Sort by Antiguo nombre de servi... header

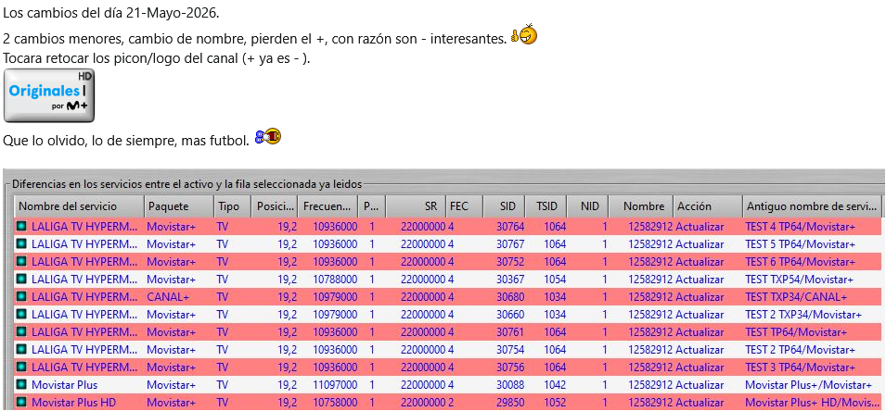click(812, 206)
